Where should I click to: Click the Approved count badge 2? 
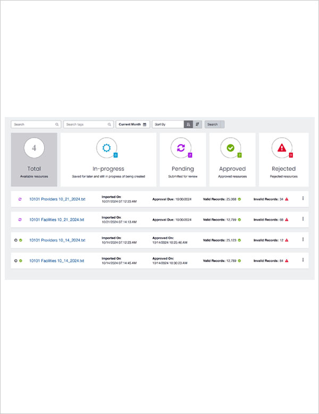pyautogui.click(x=240, y=155)
